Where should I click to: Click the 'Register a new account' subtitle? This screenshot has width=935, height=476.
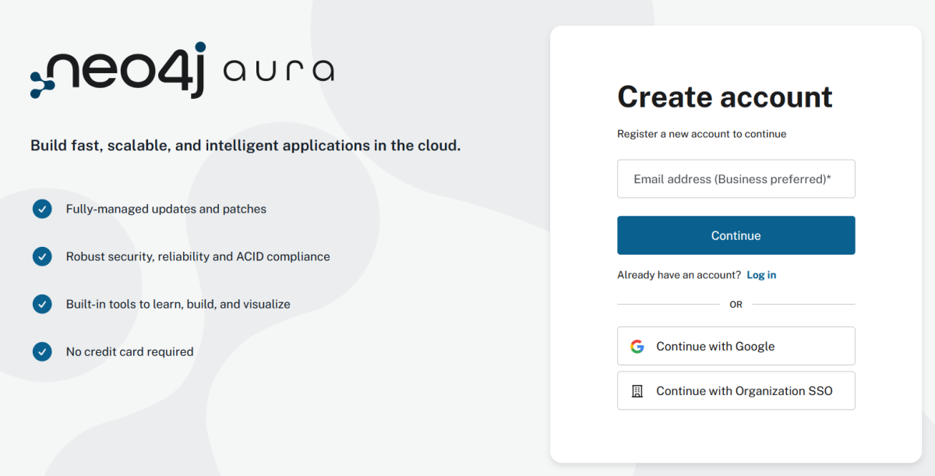[701, 134]
